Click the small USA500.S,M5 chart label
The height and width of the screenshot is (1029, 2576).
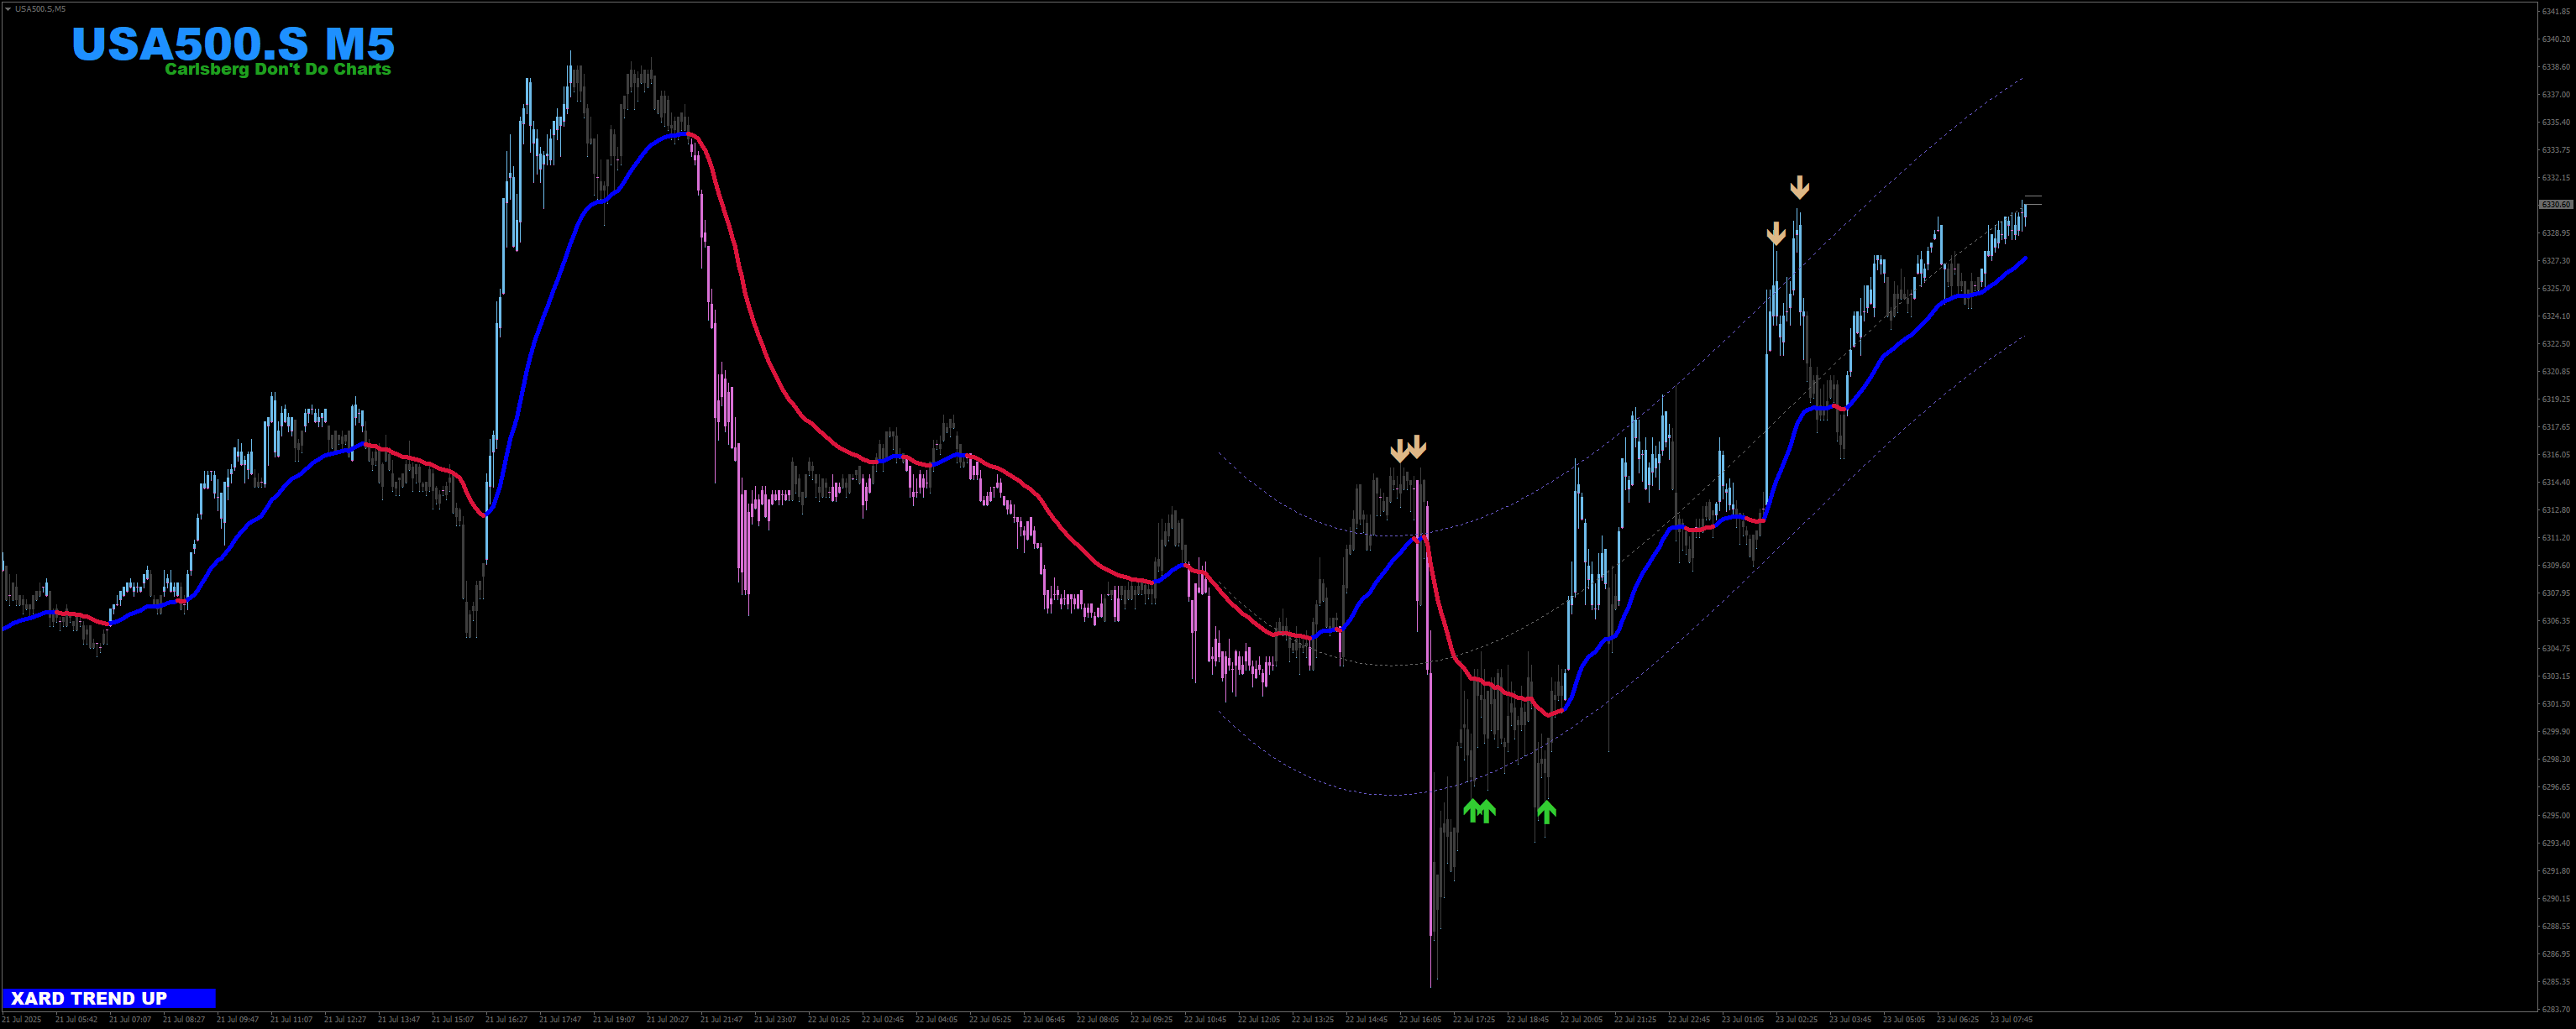point(41,9)
